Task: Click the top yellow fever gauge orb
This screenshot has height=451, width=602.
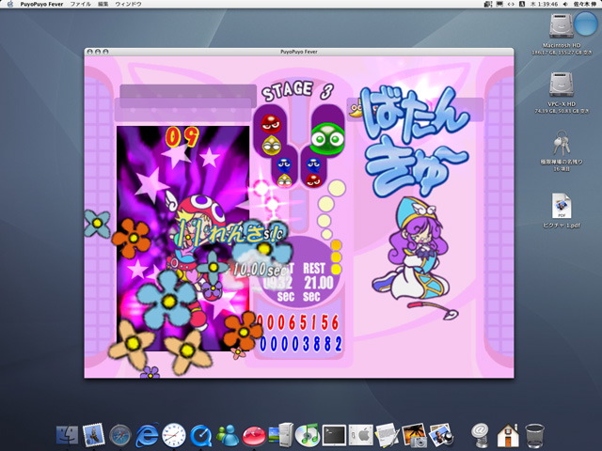Action: tap(337, 188)
